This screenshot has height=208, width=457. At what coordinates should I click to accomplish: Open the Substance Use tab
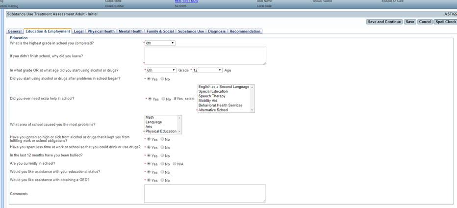(191, 31)
